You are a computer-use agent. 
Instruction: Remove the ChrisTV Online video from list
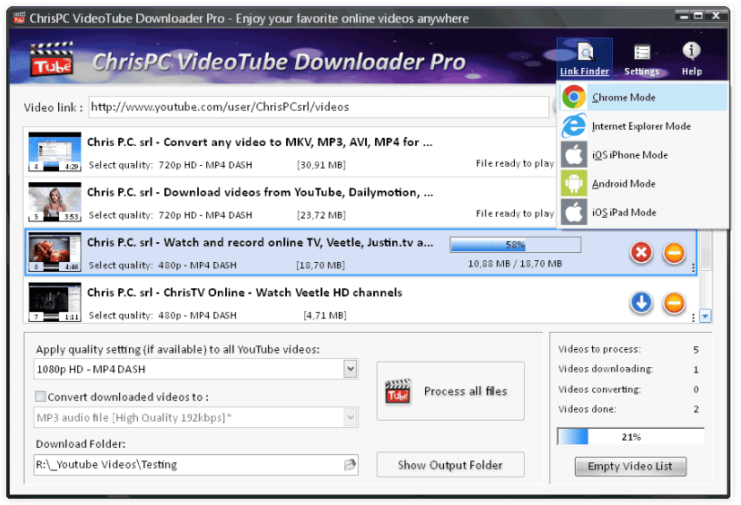coord(675,303)
